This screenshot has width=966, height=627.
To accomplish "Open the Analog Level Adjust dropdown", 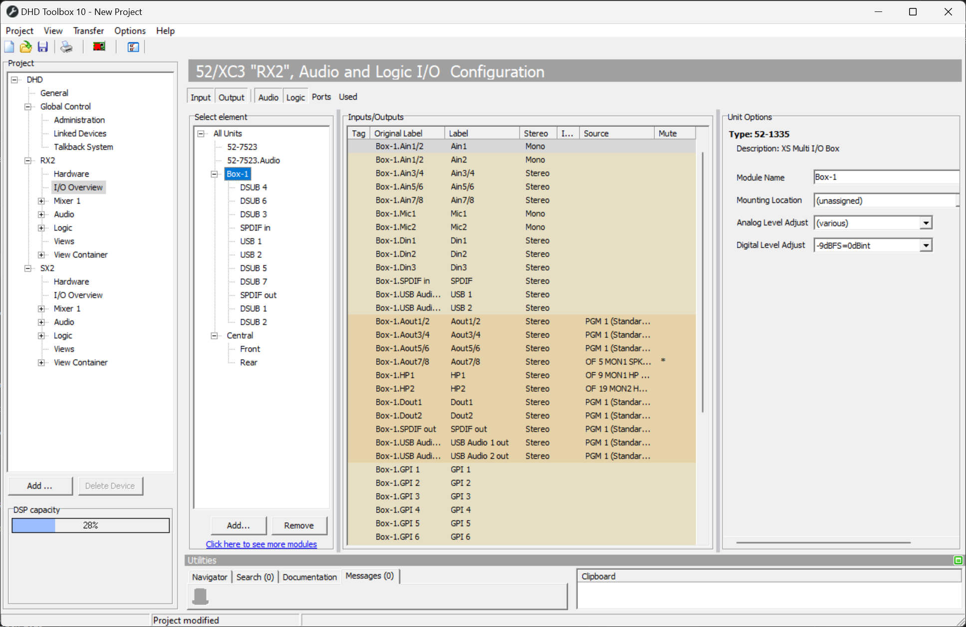I will point(926,222).
